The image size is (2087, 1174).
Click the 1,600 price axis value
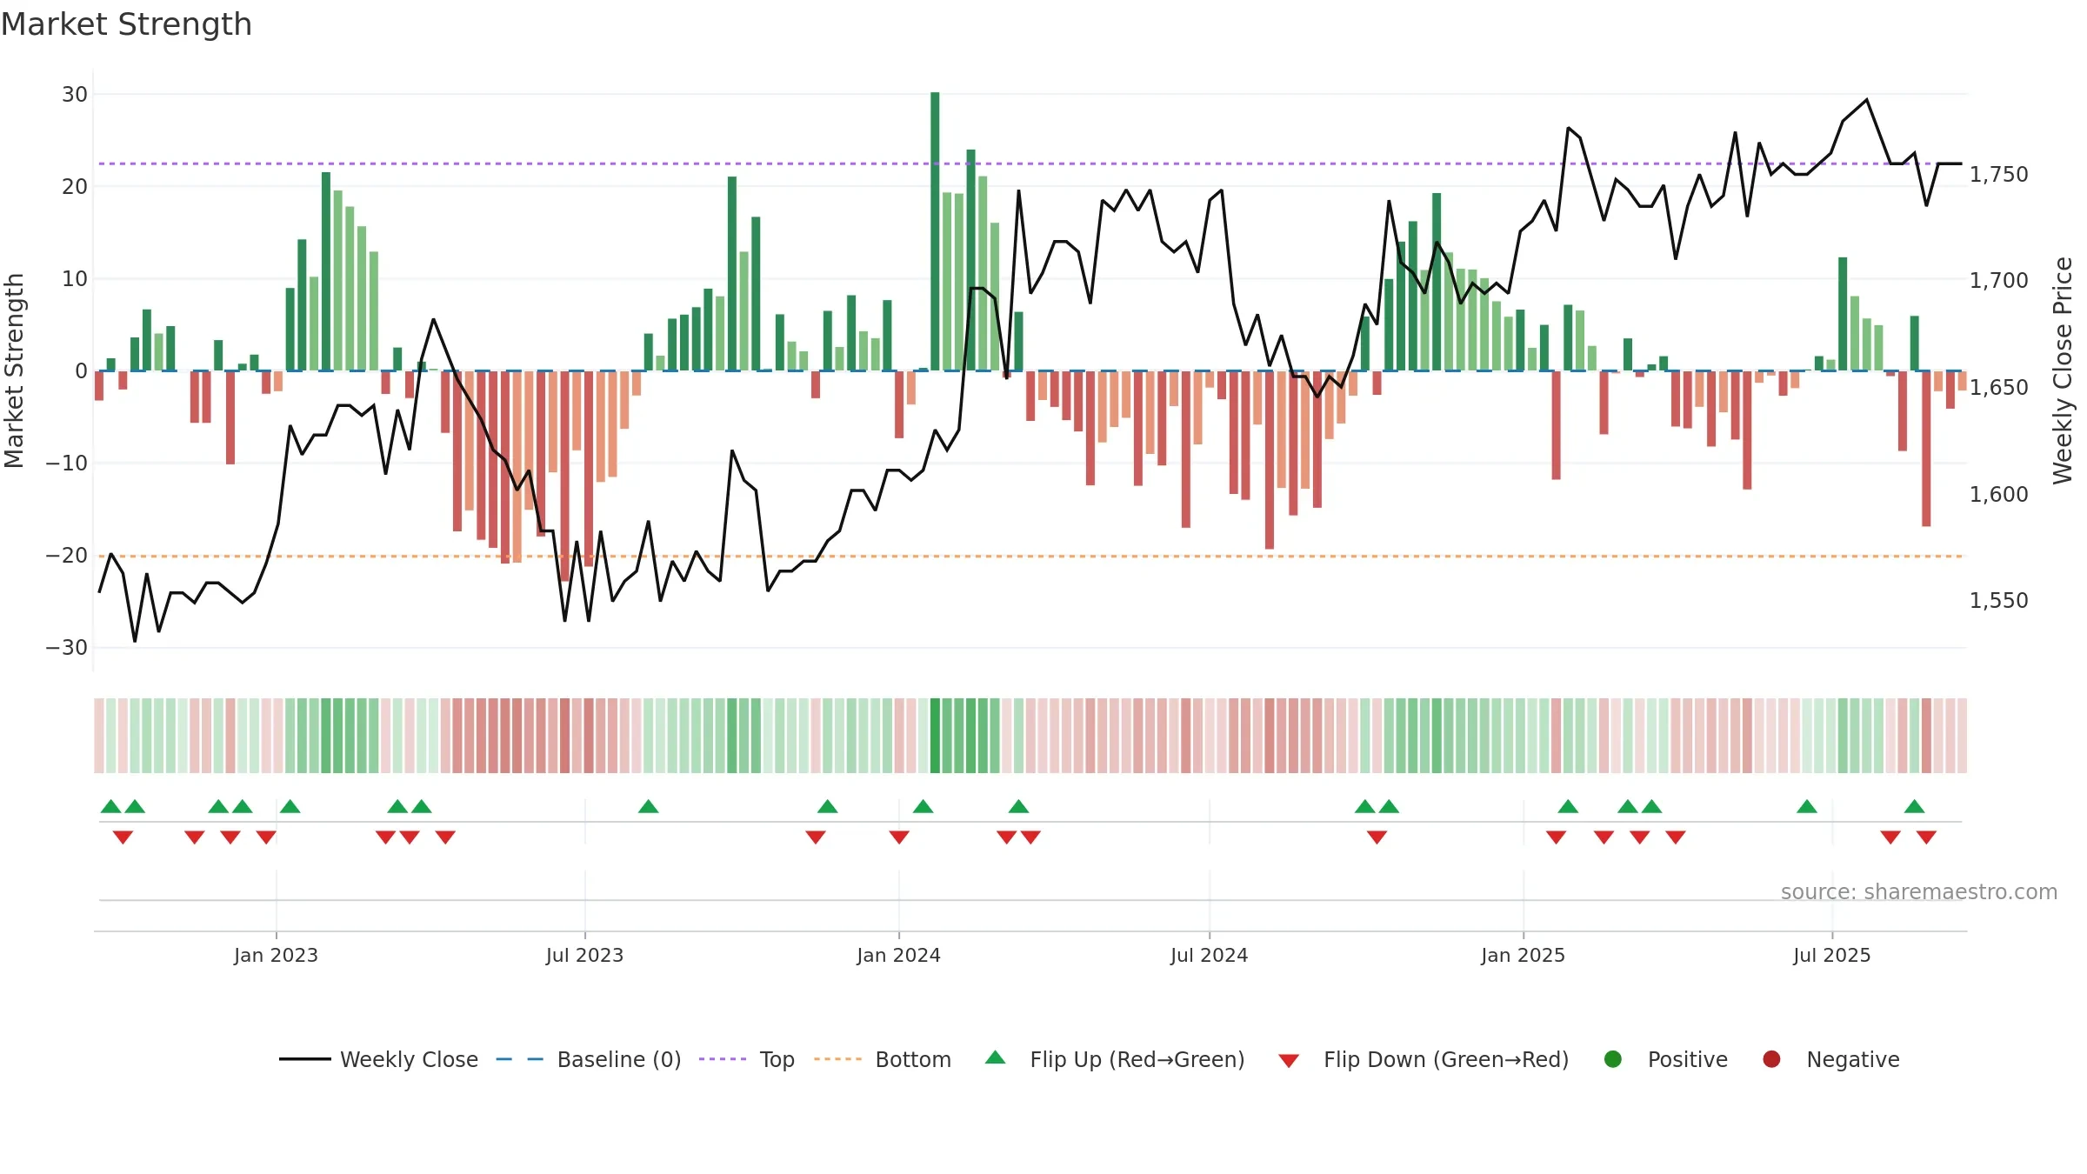tap(1998, 495)
